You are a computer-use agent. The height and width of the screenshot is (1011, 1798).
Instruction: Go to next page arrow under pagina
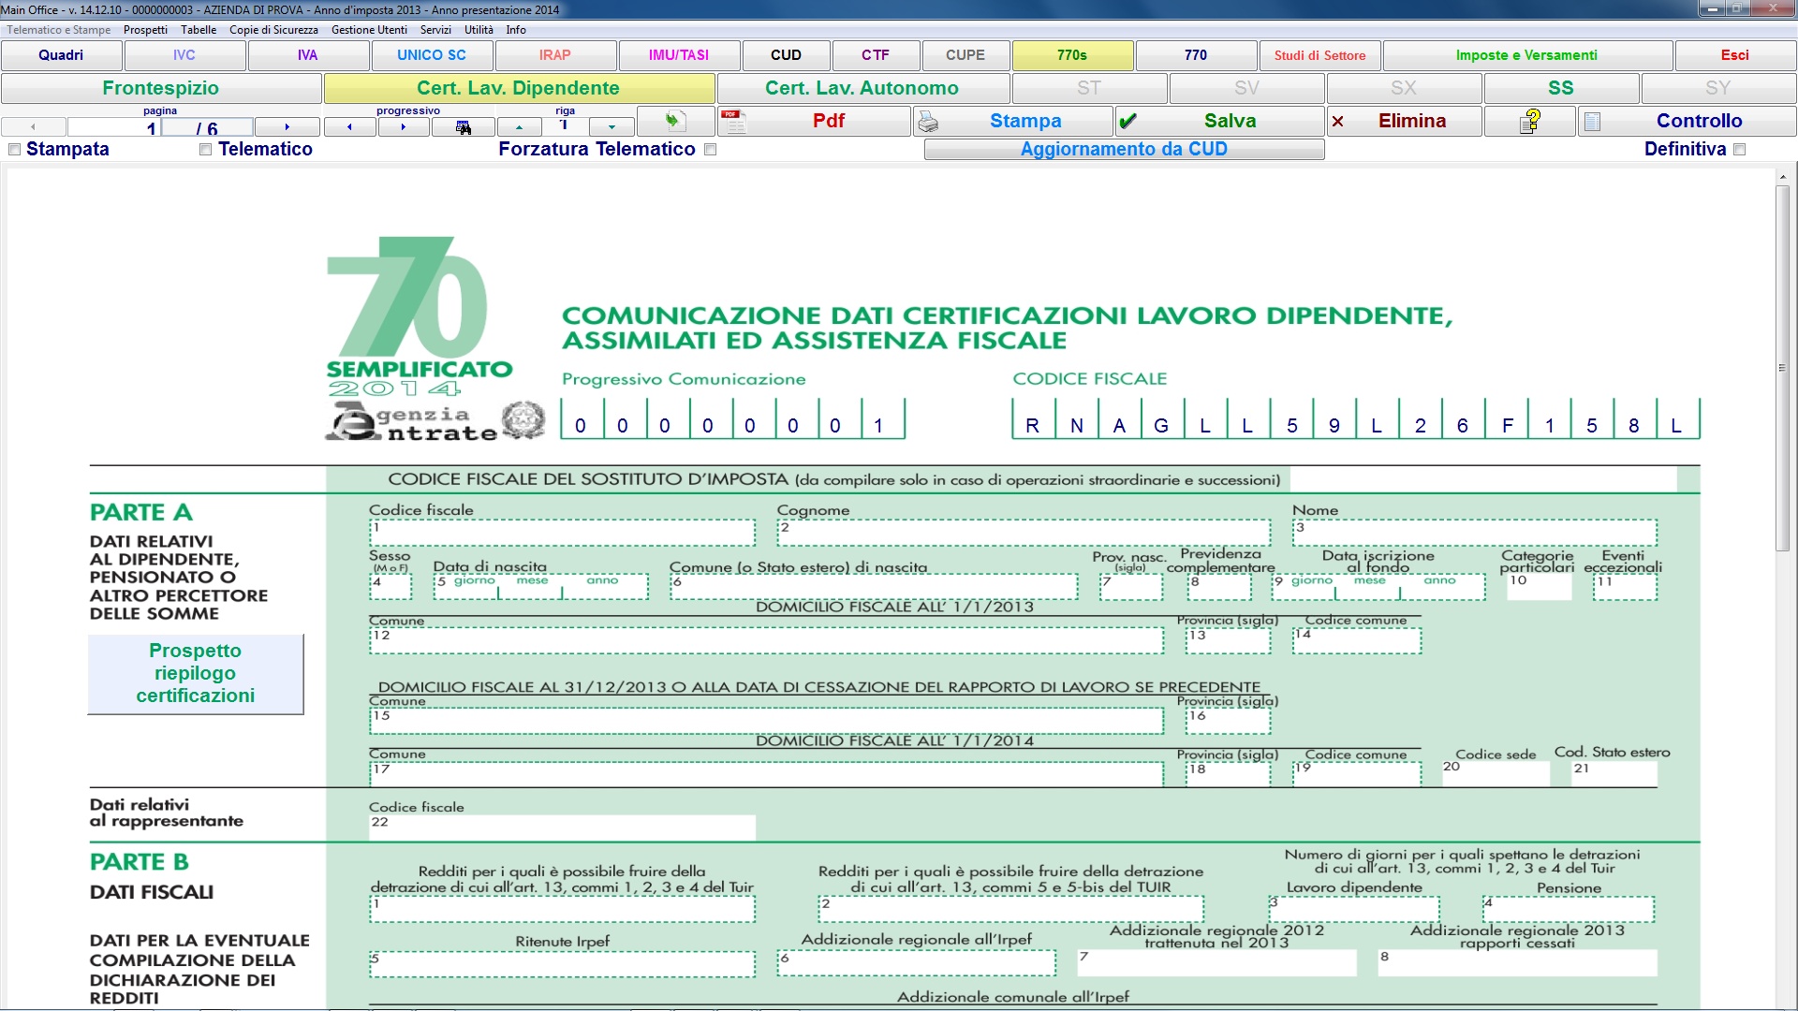point(287,126)
